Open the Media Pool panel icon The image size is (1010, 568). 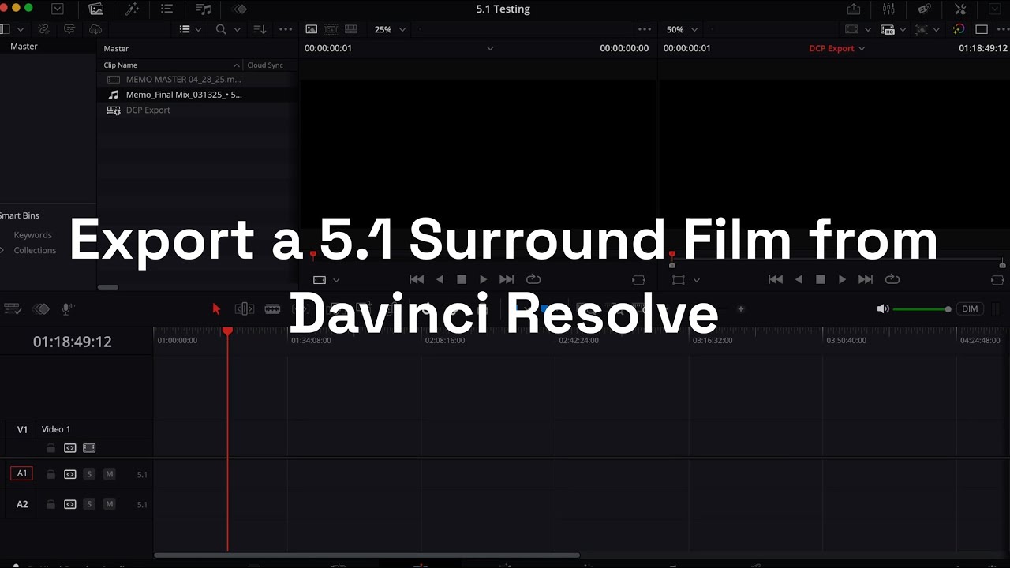coord(96,9)
